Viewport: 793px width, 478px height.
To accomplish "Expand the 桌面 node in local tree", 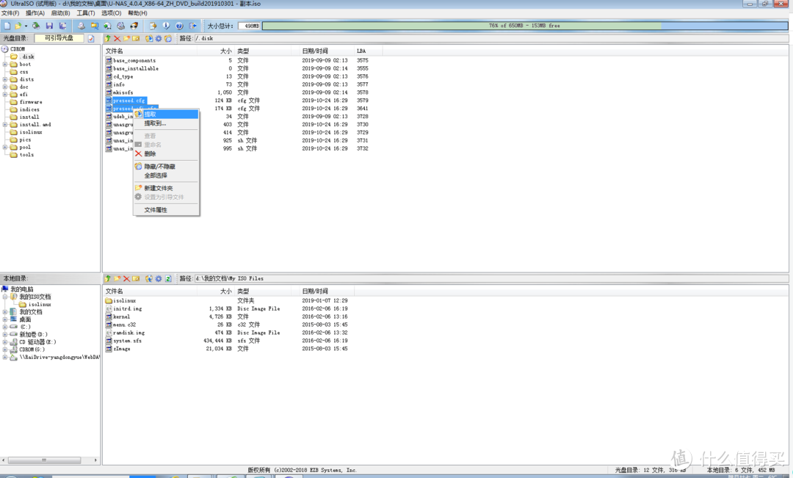I will pyautogui.click(x=5, y=319).
